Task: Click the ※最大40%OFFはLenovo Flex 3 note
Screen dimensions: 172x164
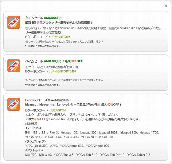Action: [83, 119]
